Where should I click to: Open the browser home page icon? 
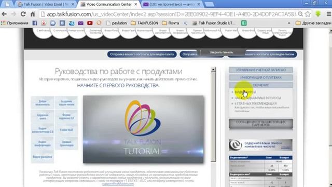click(33, 14)
